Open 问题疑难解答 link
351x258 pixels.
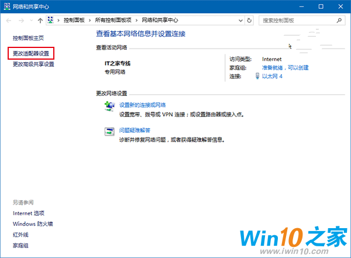pos(135,130)
